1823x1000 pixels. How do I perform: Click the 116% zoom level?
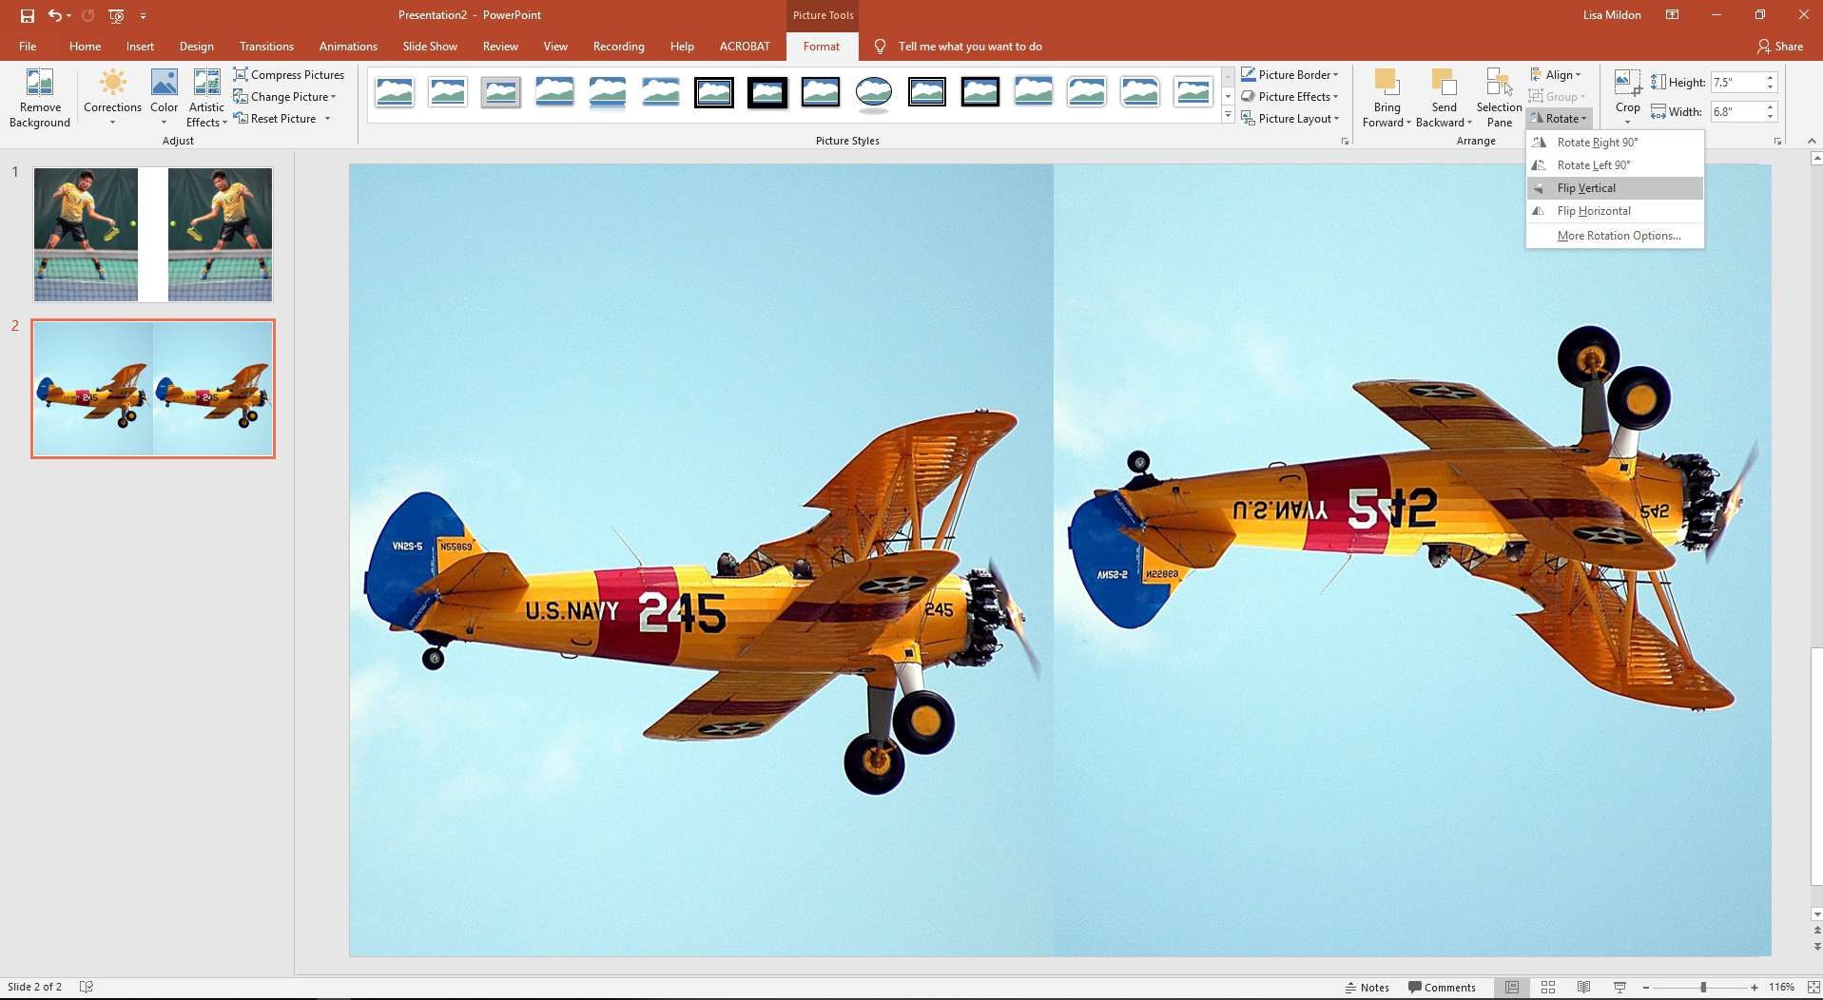[1781, 988]
